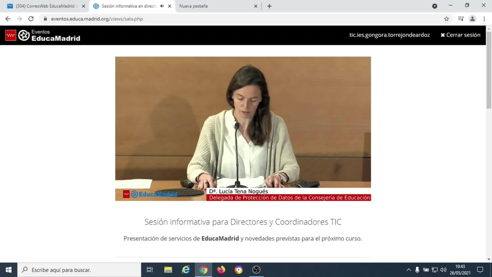Image resolution: width=492 pixels, height=277 pixels.
Task: Open the Chrome profile avatar
Action: tap(472, 19)
